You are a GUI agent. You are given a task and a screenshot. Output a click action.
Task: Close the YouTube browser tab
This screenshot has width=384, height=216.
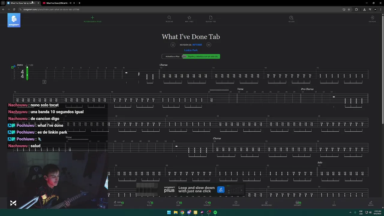(x=74, y=3)
